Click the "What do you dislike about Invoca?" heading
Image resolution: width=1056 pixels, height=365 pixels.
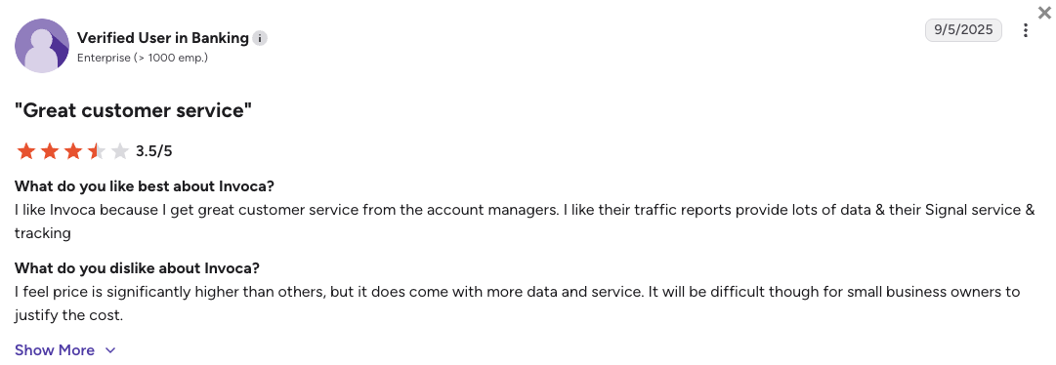coord(138,268)
